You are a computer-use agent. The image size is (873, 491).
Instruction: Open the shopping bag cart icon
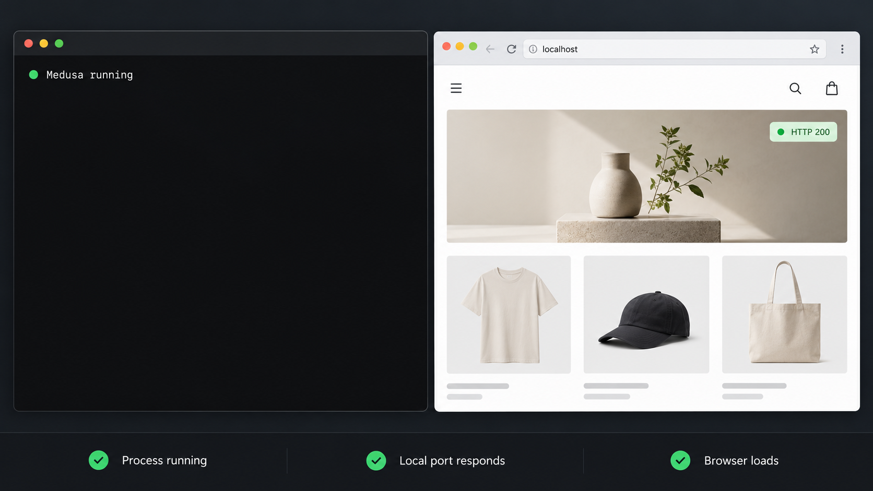click(x=832, y=88)
